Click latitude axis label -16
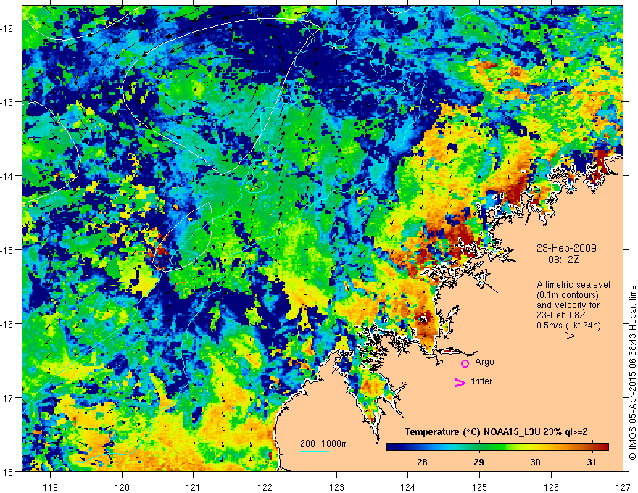Screen dimensions: 638x493 click(7, 324)
